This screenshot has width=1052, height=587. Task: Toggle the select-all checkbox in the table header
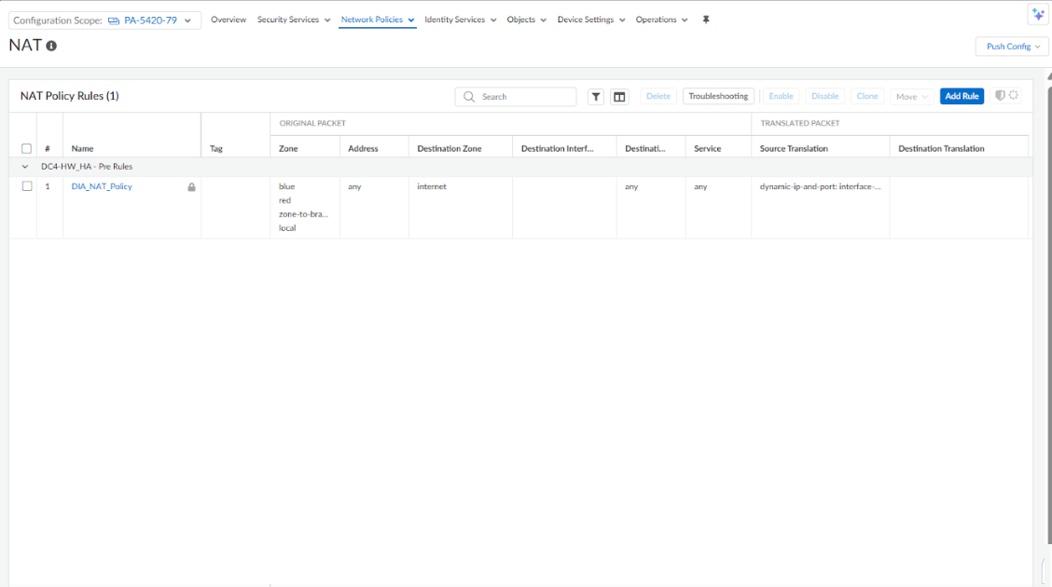[27, 148]
